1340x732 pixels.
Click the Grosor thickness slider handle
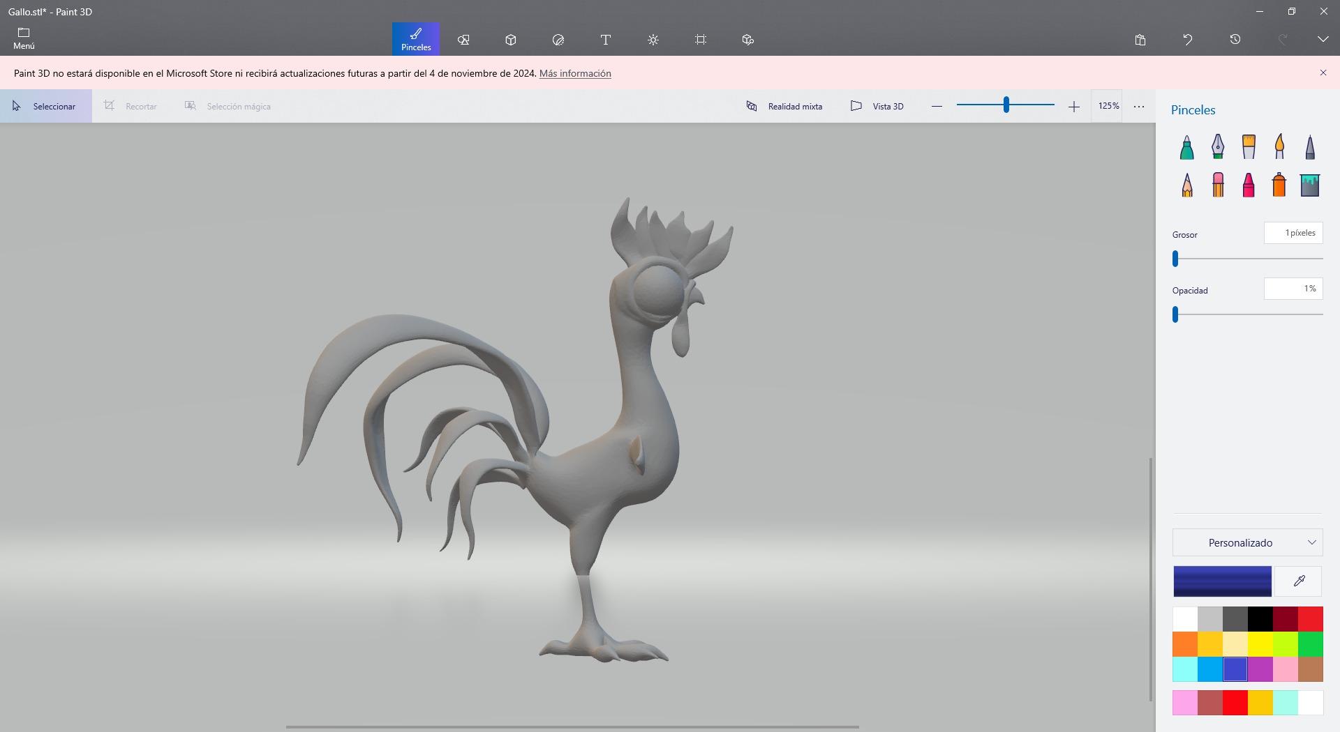tap(1175, 259)
